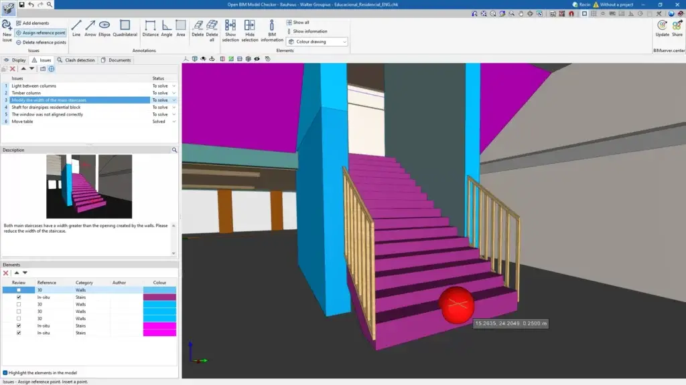Check the Review box for first Walls row
This screenshot has height=385, width=686.
pos(19,290)
